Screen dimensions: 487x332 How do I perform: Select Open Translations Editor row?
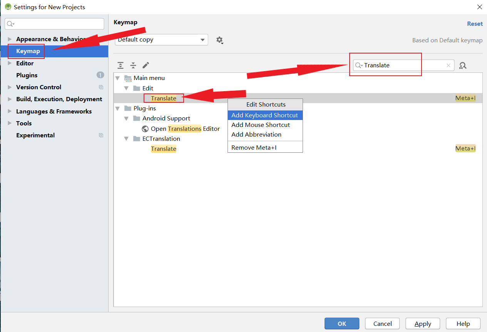point(298,129)
